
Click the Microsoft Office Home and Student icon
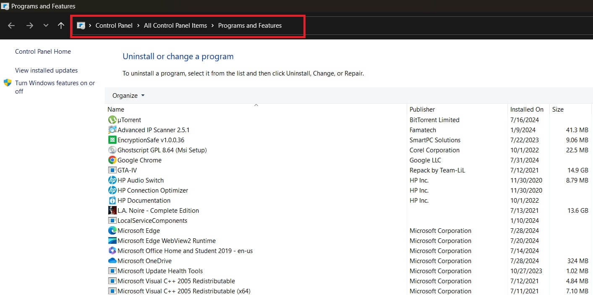(x=112, y=251)
